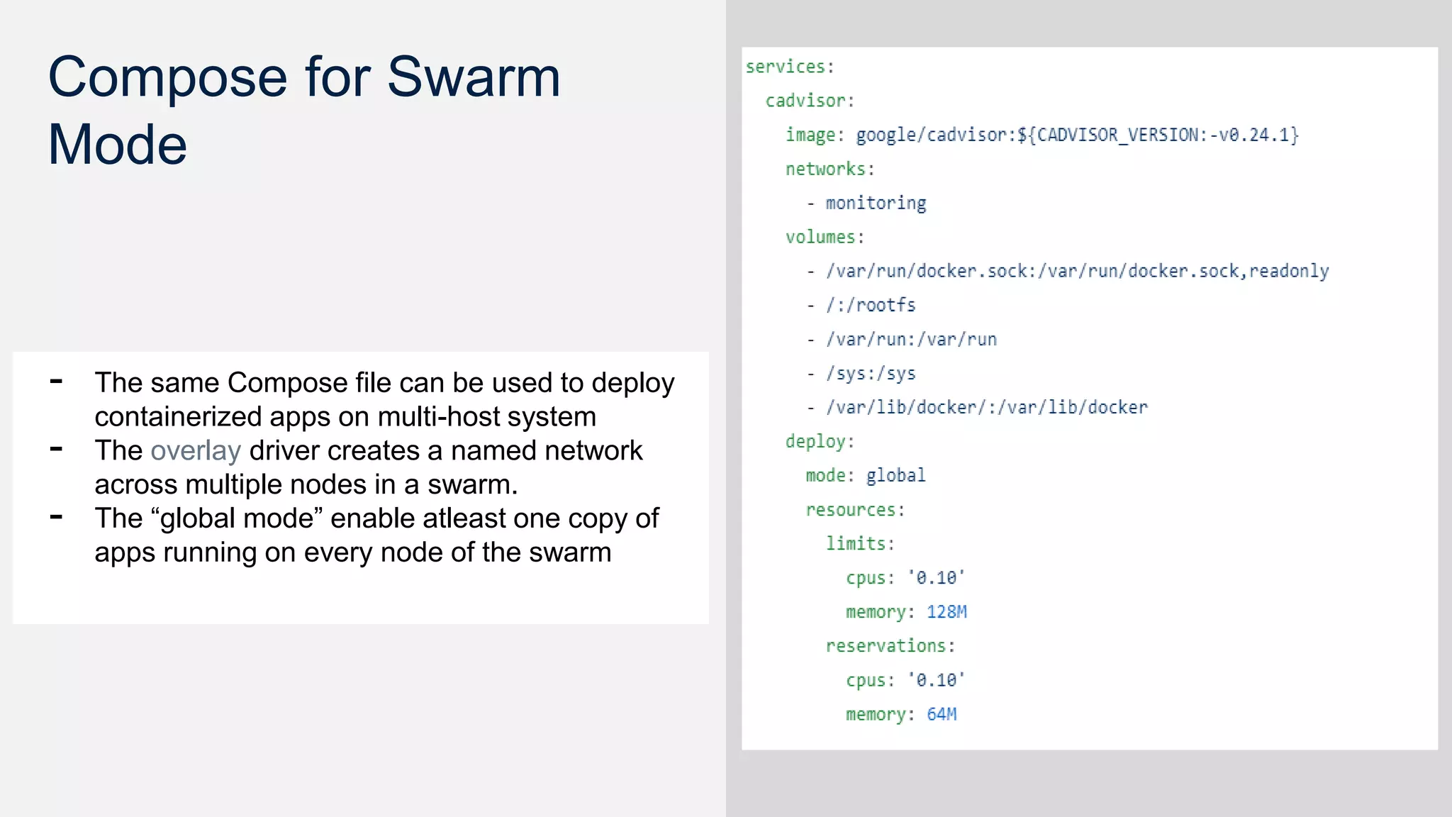This screenshot has width=1452, height=817.
Task: Click the 'mode: global' line
Action: tap(865, 475)
